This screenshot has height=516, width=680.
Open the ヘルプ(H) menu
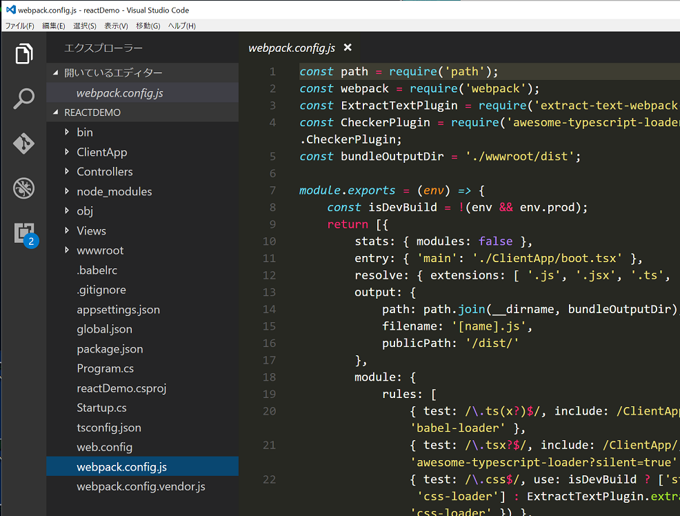click(x=181, y=26)
